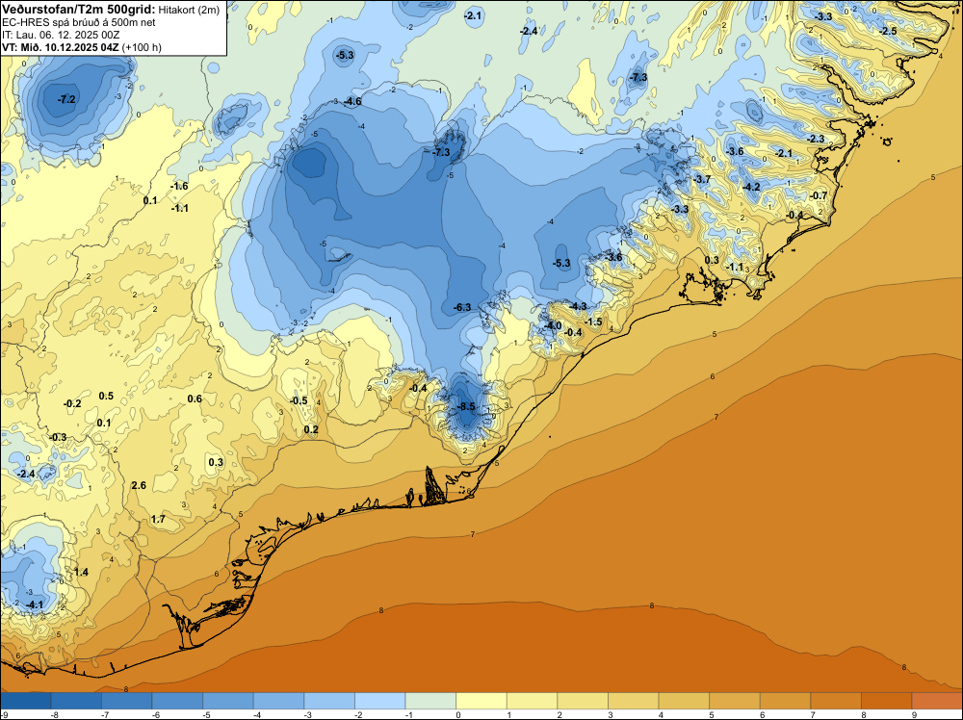963x720 pixels.
Task: Click the 1.7 temperature label
Action: pos(158,519)
